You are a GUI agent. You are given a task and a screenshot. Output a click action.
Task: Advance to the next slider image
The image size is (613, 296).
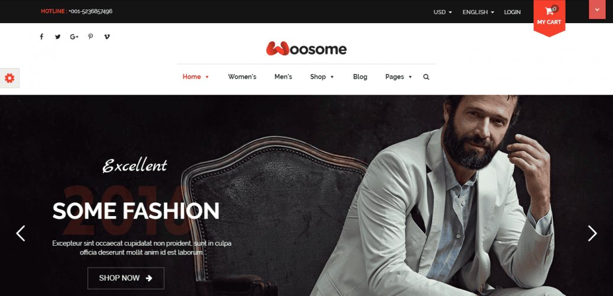(x=593, y=233)
